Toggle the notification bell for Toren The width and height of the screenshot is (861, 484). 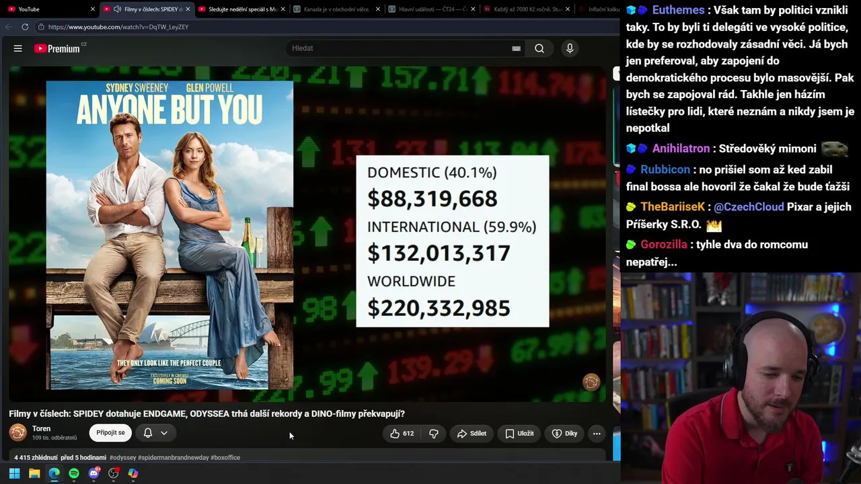[x=148, y=433]
